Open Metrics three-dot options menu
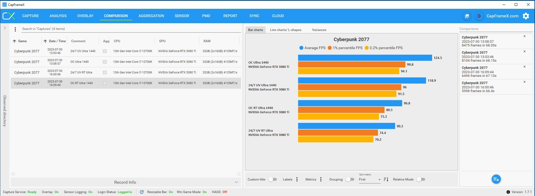Screen dimensions: 535x196 pyautogui.click(x=321, y=179)
